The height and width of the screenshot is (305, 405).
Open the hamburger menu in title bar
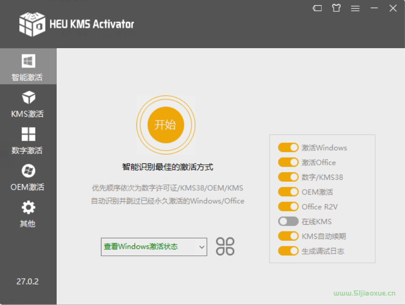355,8
